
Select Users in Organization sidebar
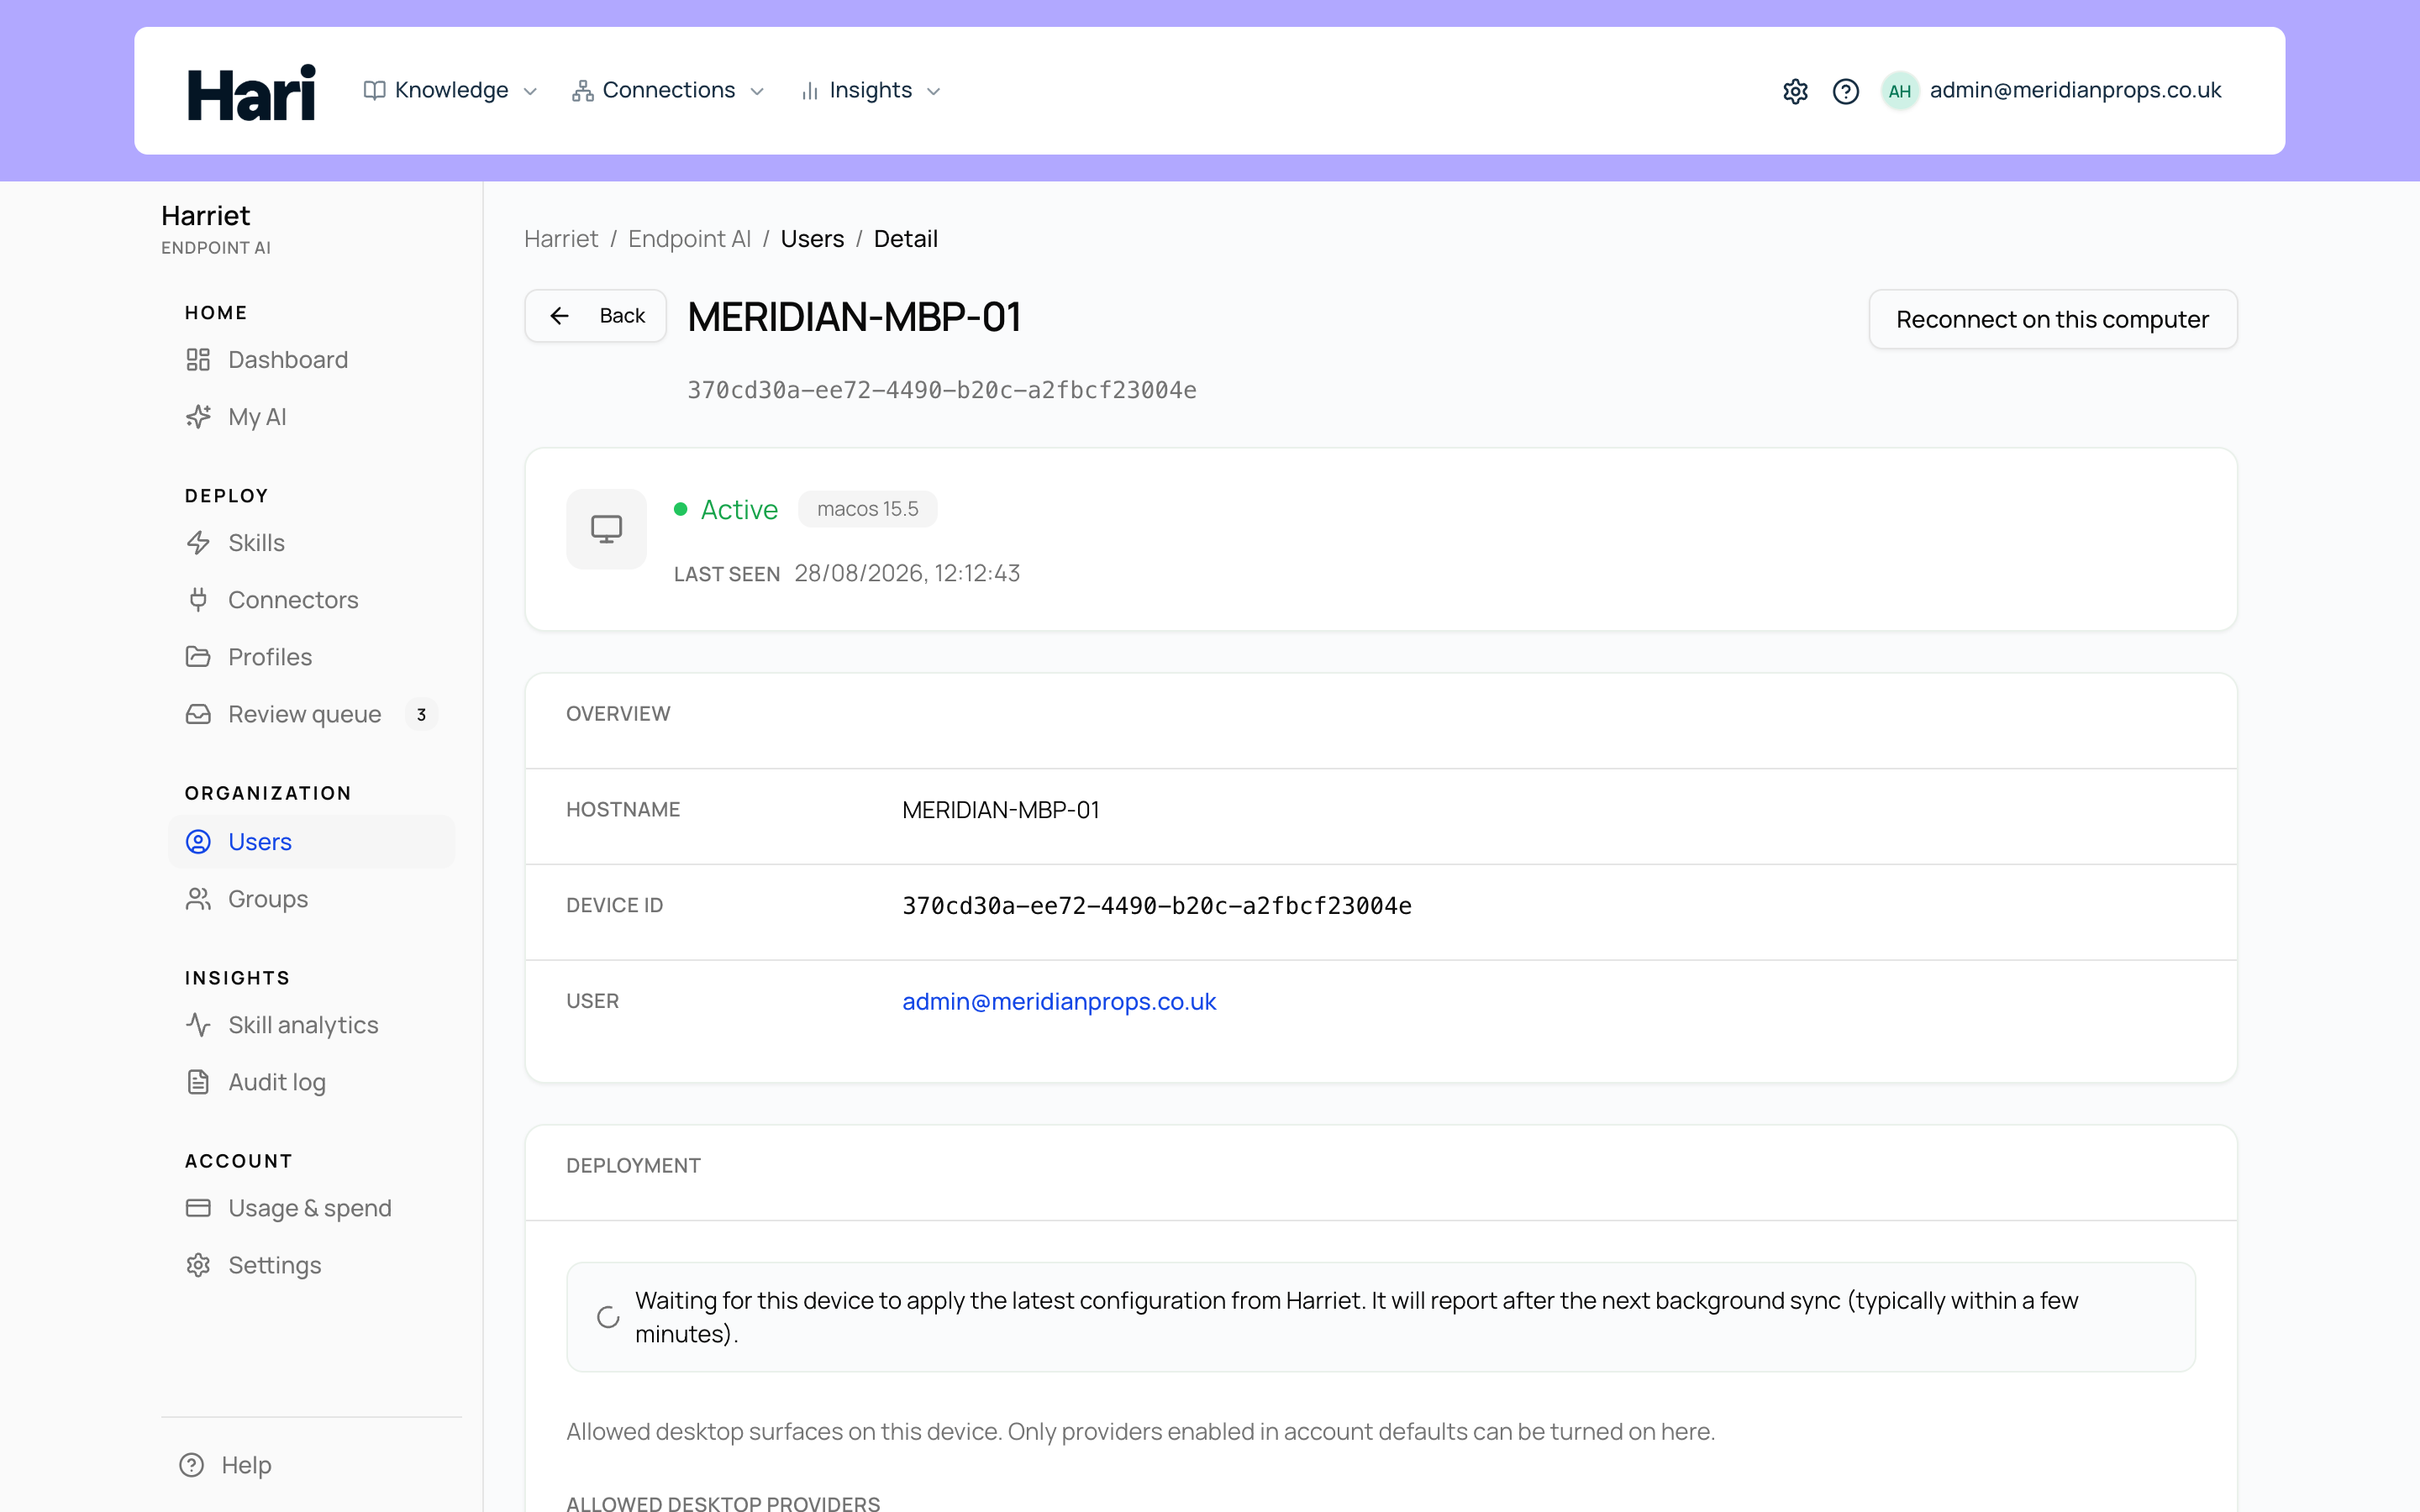[310, 842]
